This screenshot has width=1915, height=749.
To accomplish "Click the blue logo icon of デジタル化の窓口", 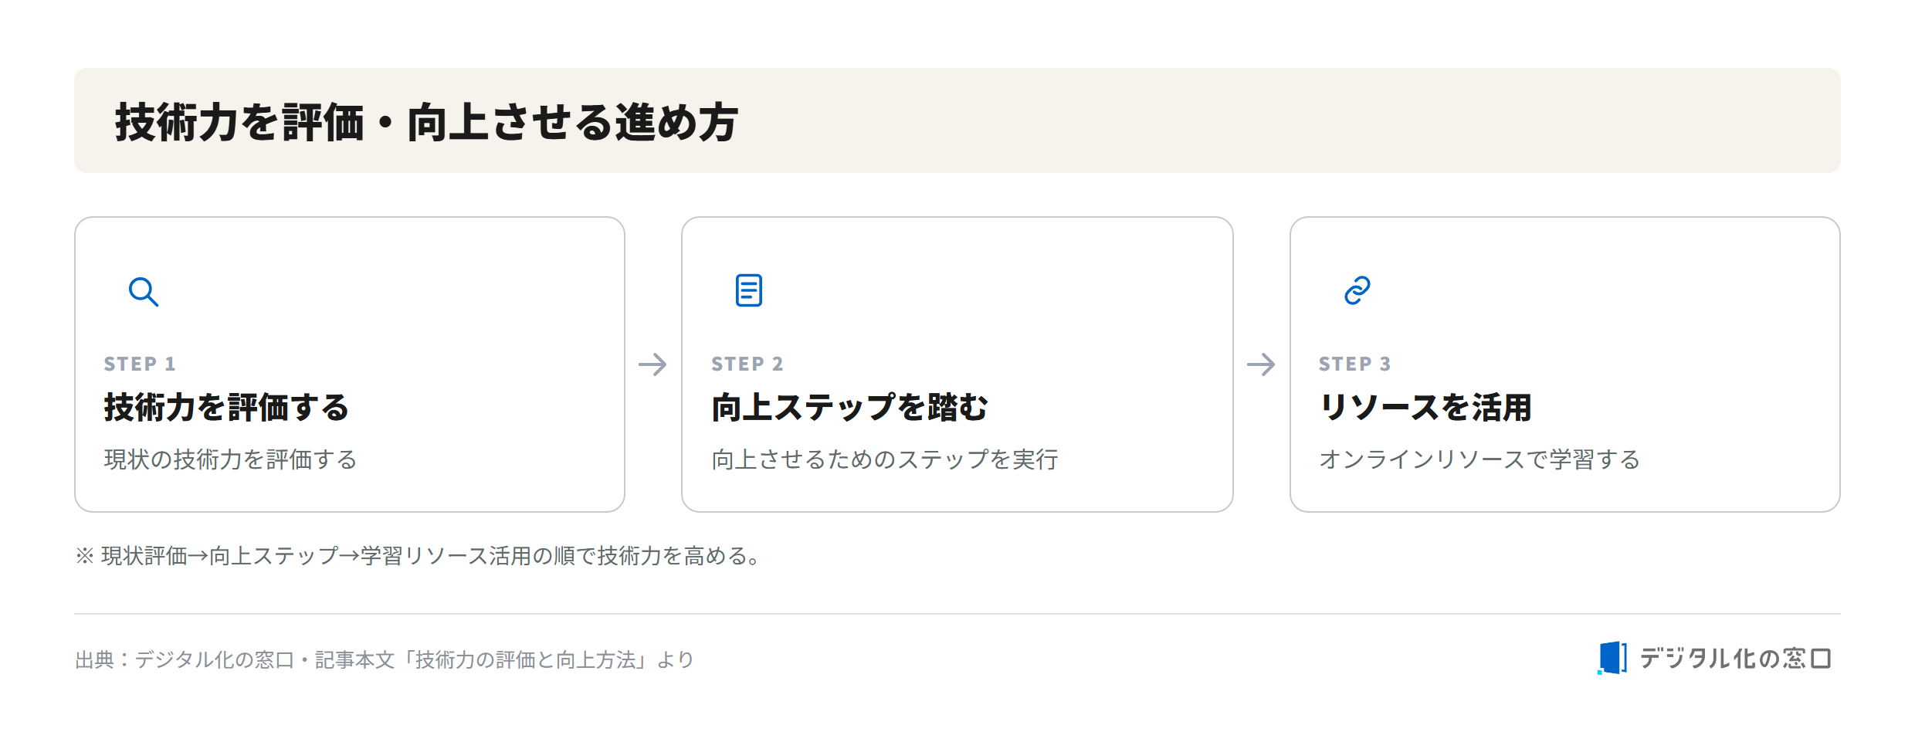I will [x=1612, y=658].
